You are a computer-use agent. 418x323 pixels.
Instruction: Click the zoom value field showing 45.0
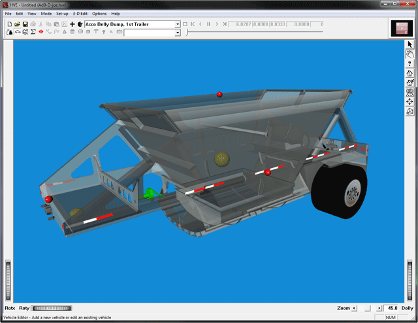[391, 308]
